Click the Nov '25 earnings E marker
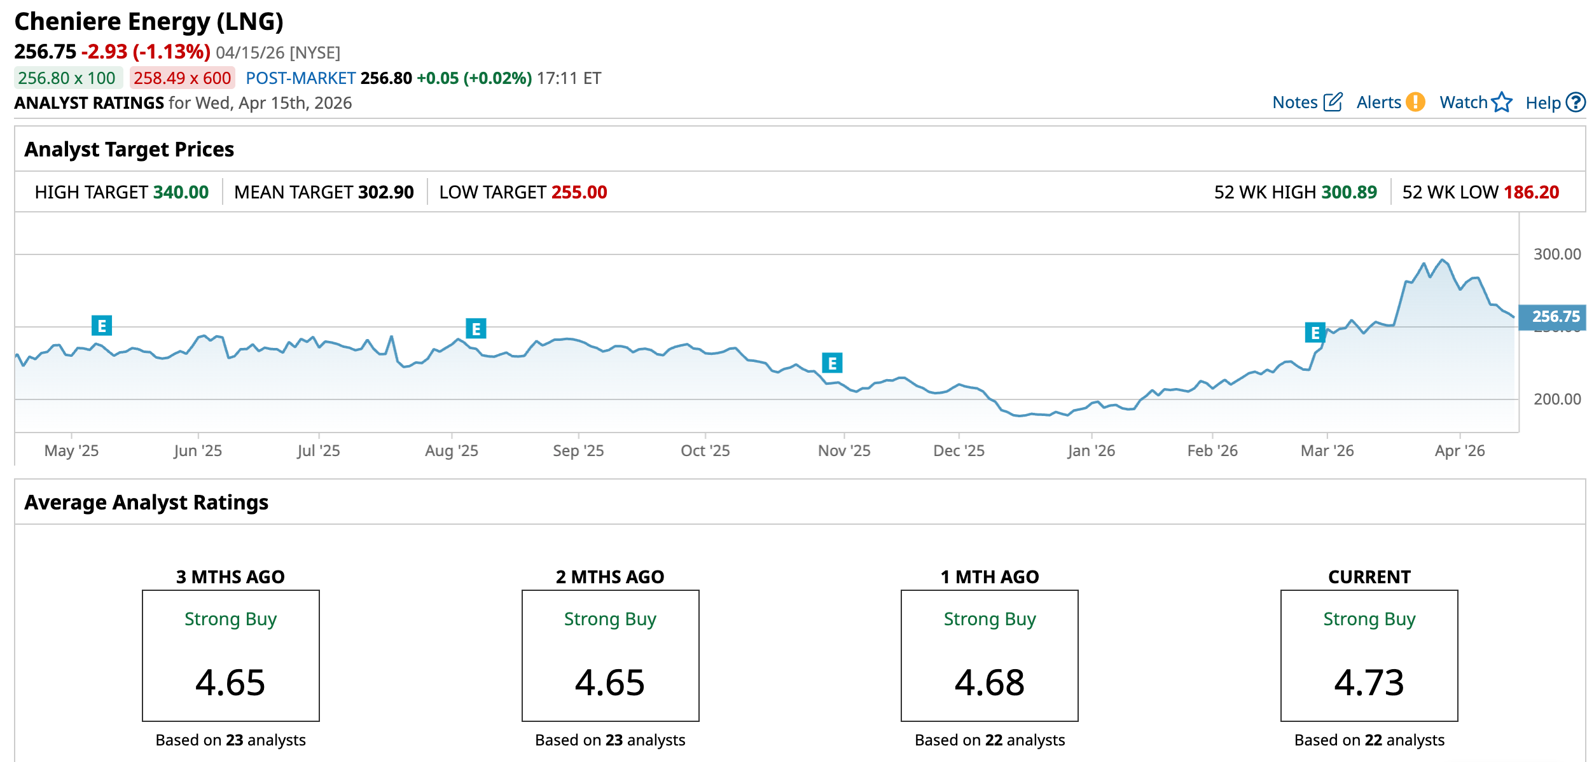Screen dimensions: 1594x762 point(832,363)
